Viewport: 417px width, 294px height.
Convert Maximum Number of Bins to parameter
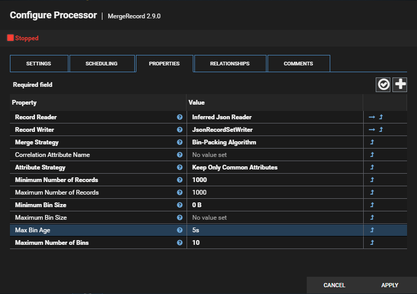[x=372, y=242]
